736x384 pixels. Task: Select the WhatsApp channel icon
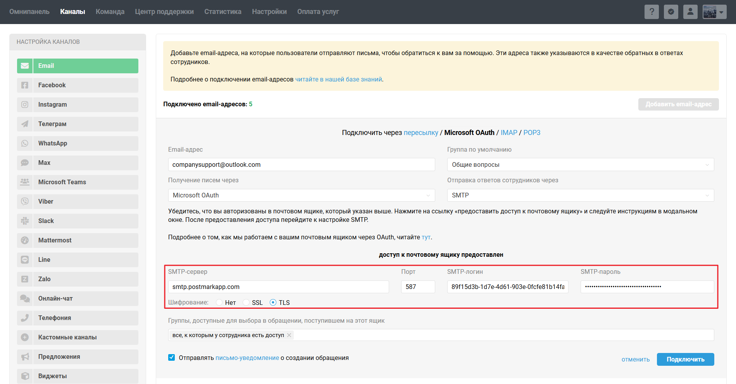[25, 144]
